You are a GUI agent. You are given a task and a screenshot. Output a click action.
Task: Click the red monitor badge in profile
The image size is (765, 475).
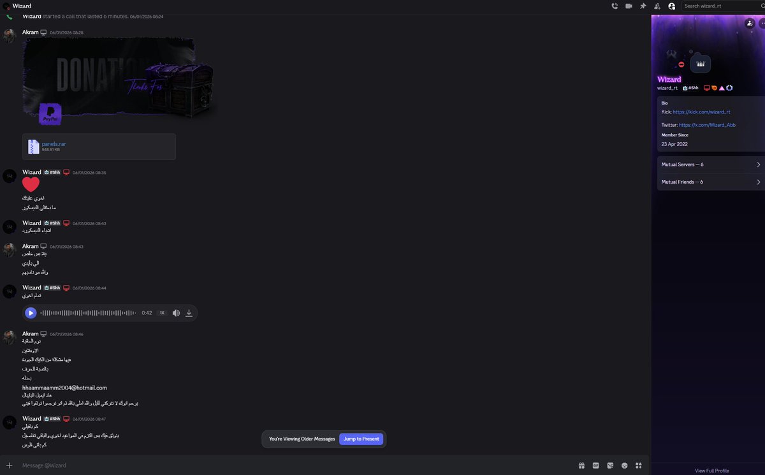pyautogui.click(x=707, y=88)
